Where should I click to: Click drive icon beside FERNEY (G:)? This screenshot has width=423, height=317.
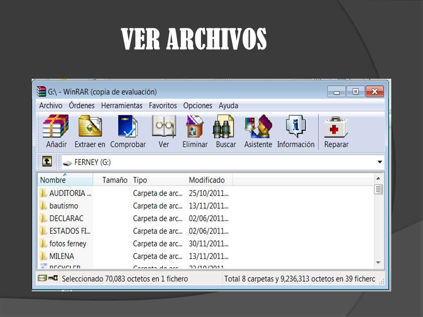coord(67,163)
